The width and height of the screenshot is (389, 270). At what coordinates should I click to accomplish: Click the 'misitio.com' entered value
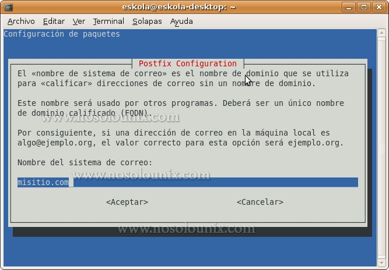[x=43, y=182]
